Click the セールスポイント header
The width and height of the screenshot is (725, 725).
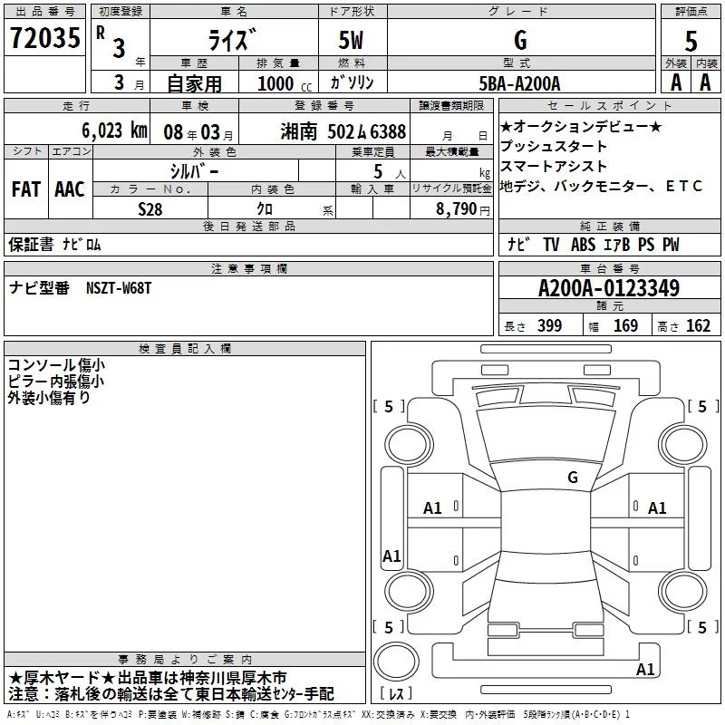609,105
